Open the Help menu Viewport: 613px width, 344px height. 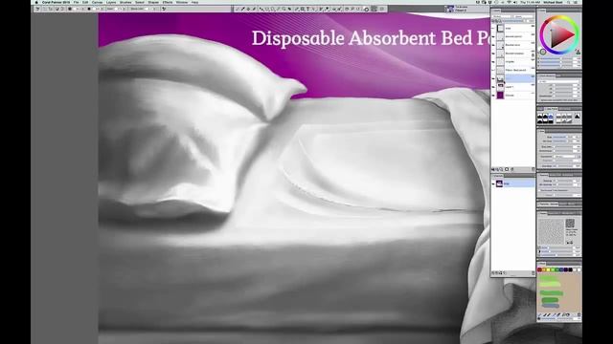194,2
